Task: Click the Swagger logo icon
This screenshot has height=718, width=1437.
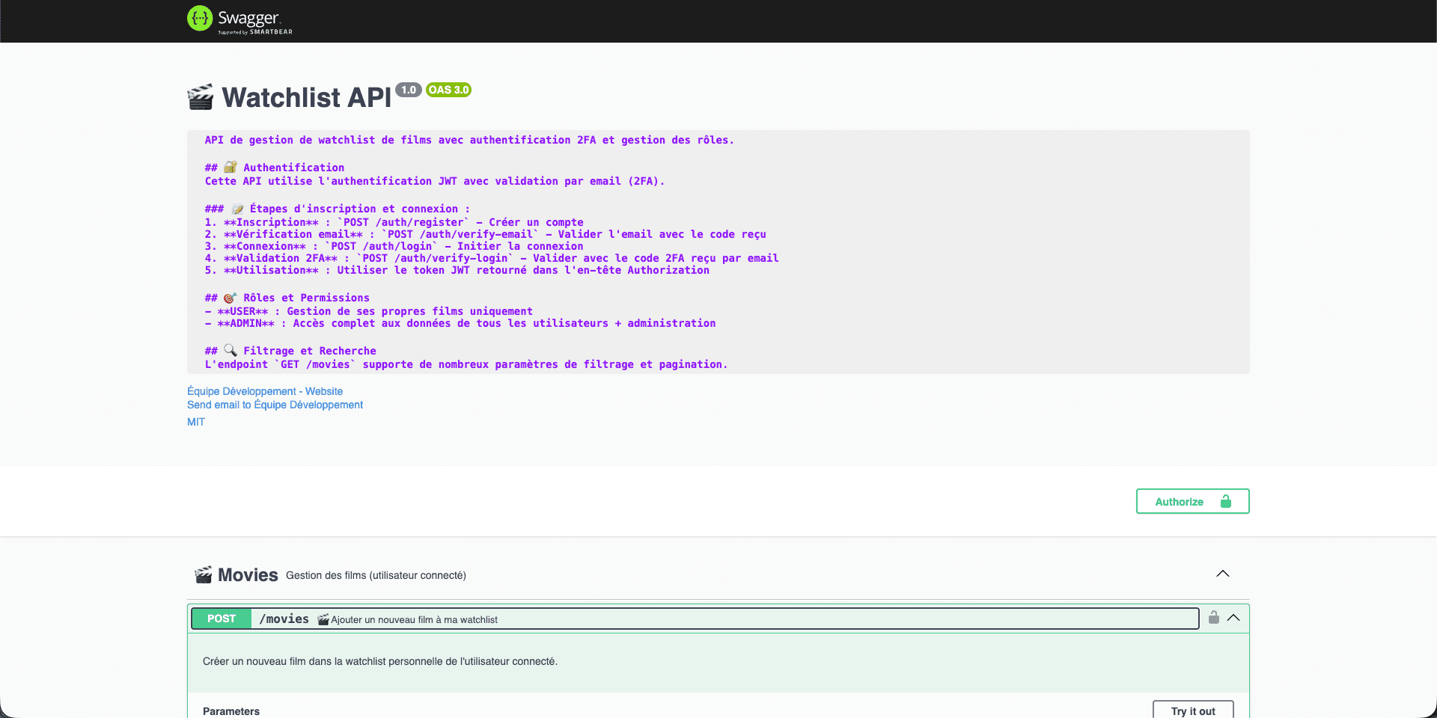Action: click(x=199, y=19)
